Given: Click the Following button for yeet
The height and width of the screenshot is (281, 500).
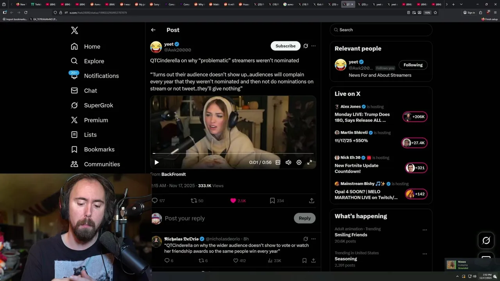Looking at the screenshot, I should 413,65.
